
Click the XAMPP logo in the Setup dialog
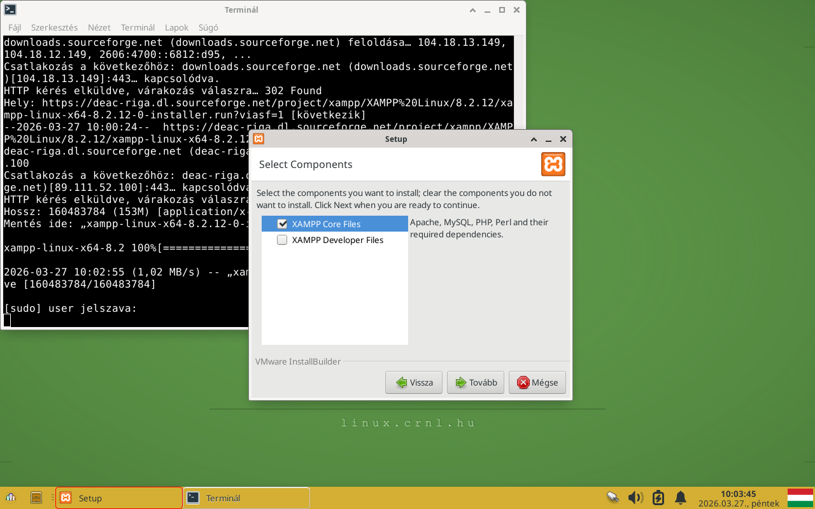click(x=553, y=164)
